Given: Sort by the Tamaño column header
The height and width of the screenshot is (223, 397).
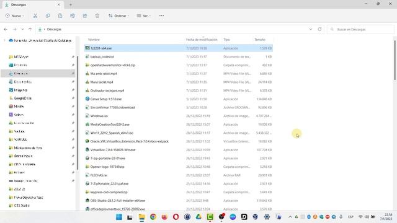Looking at the screenshot, I should coord(260,40).
